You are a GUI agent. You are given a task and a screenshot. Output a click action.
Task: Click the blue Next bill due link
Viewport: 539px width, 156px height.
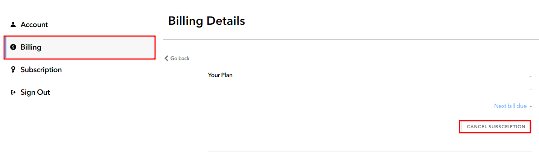click(510, 106)
